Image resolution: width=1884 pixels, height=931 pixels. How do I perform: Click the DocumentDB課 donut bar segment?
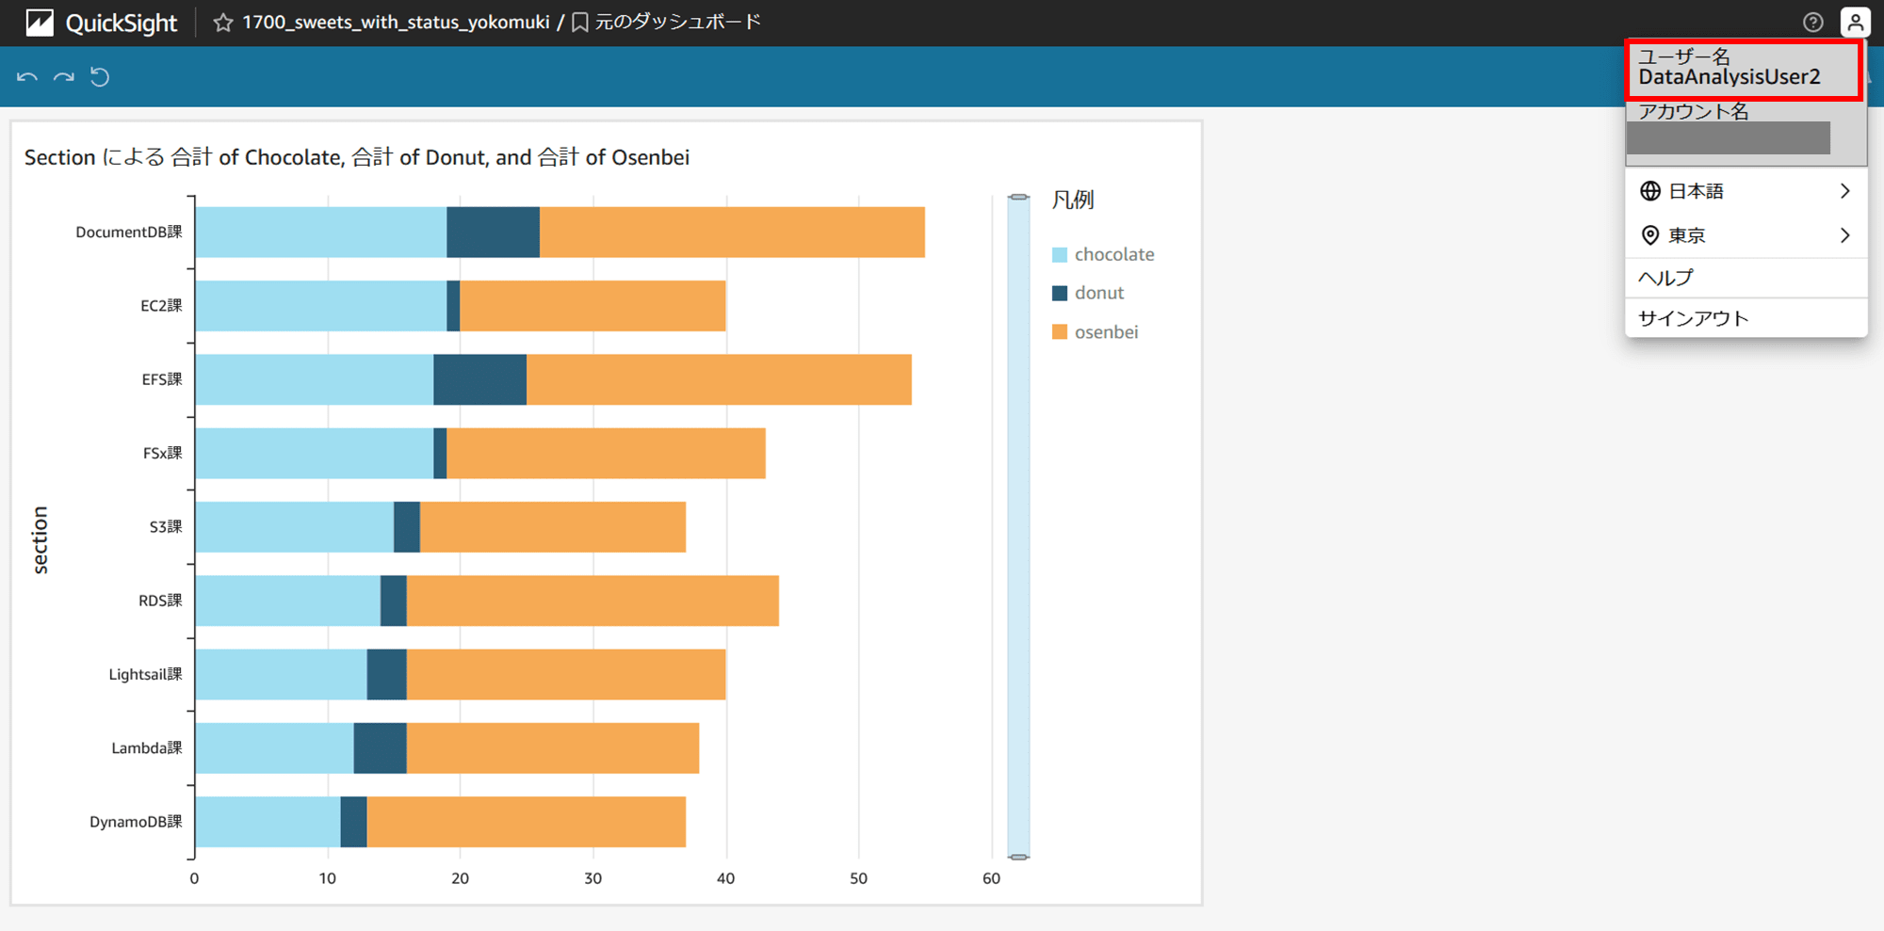493,232
